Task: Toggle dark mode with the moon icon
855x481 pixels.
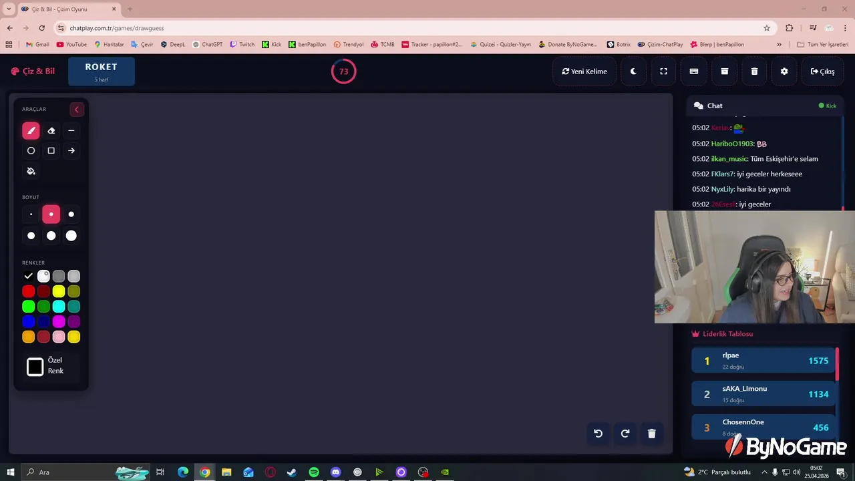Action: click(633, 71)
